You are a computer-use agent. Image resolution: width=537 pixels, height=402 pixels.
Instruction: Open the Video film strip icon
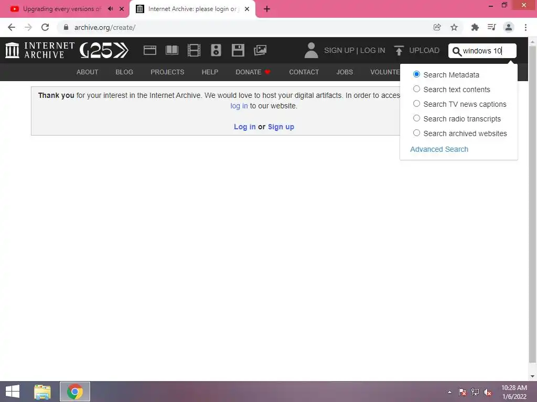pyautogui.click(x=194, y=50)
